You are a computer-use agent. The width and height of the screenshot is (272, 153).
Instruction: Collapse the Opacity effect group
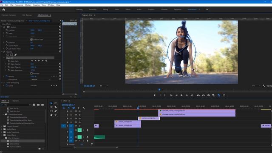click(x=2, y=52)
